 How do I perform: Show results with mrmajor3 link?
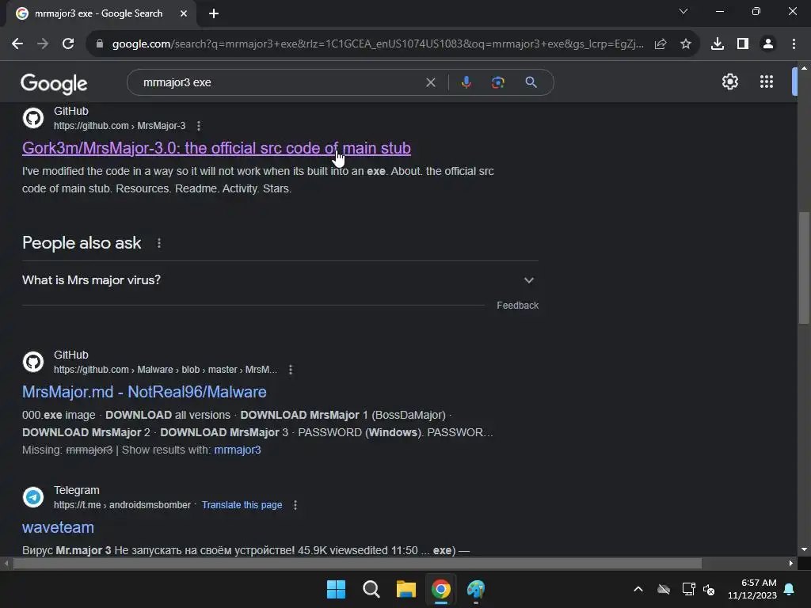(x=238, y=450)
